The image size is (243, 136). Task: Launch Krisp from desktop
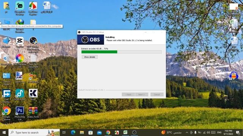point(33,95)
